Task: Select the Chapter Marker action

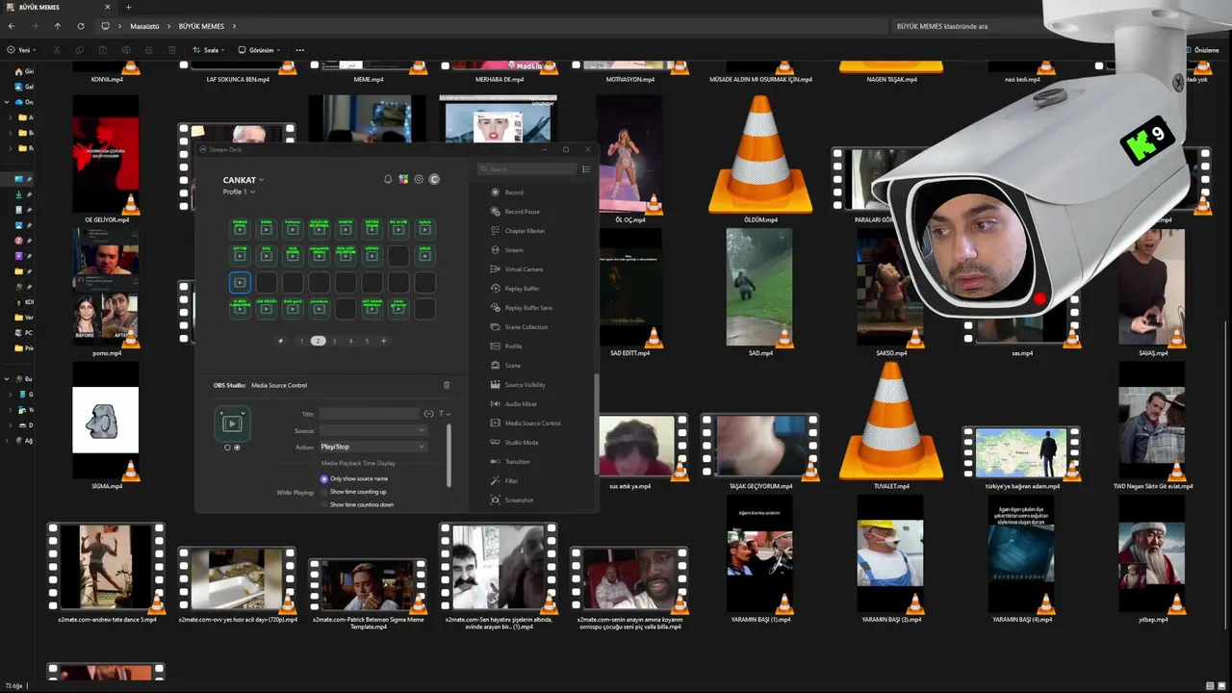Action: [x=518, y=231]
